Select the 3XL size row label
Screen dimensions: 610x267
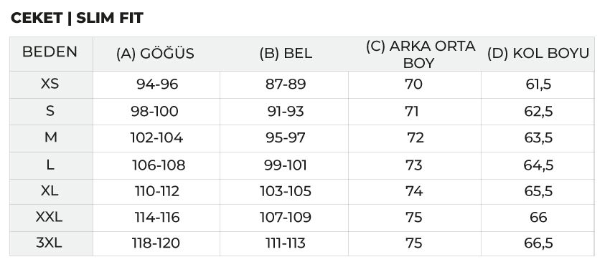(49, 243)
